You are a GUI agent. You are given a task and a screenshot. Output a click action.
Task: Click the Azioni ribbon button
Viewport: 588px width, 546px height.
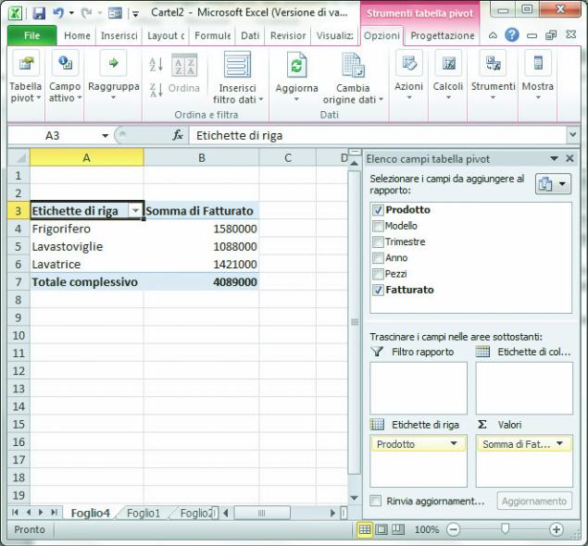408,66
